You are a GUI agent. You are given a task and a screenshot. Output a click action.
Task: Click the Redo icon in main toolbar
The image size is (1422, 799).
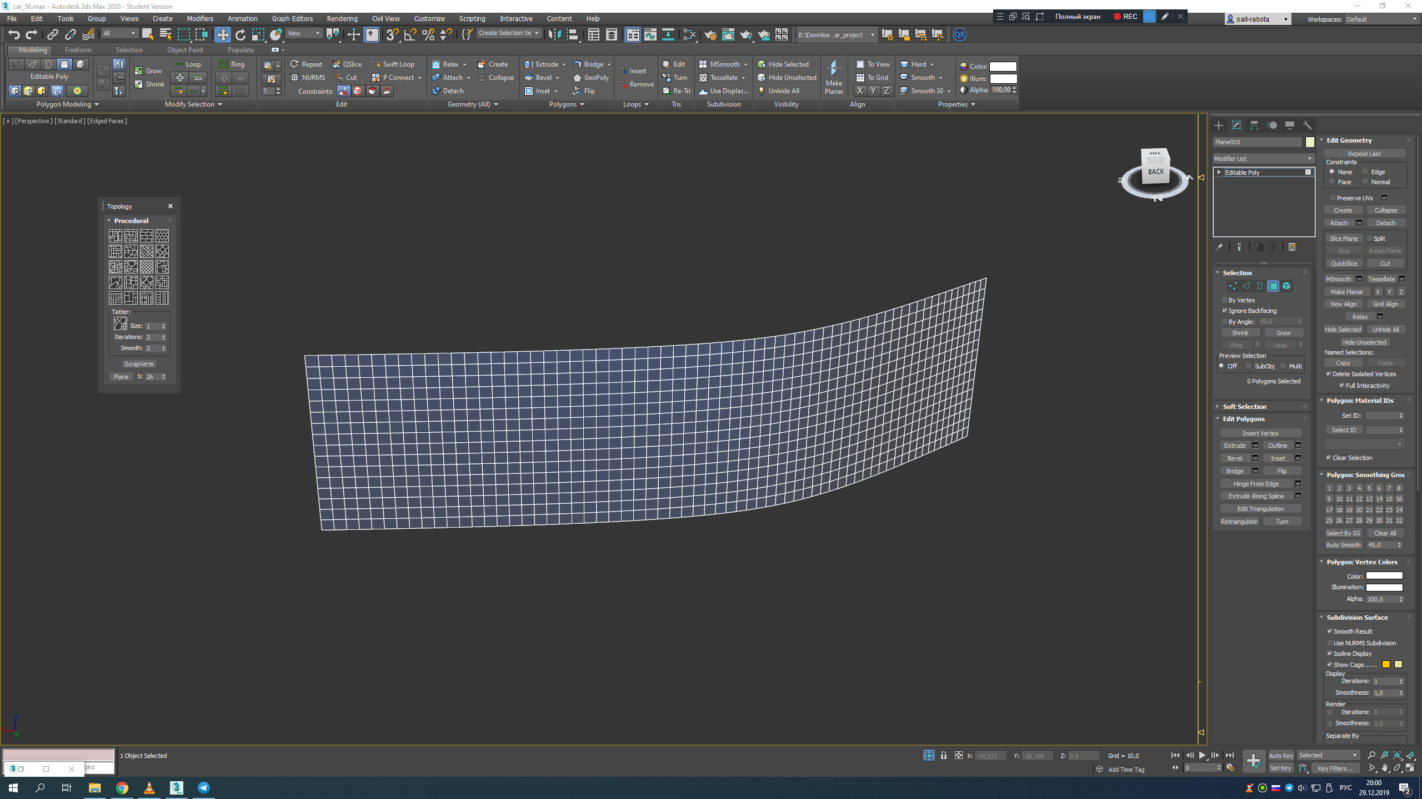[x=32, y=35]
